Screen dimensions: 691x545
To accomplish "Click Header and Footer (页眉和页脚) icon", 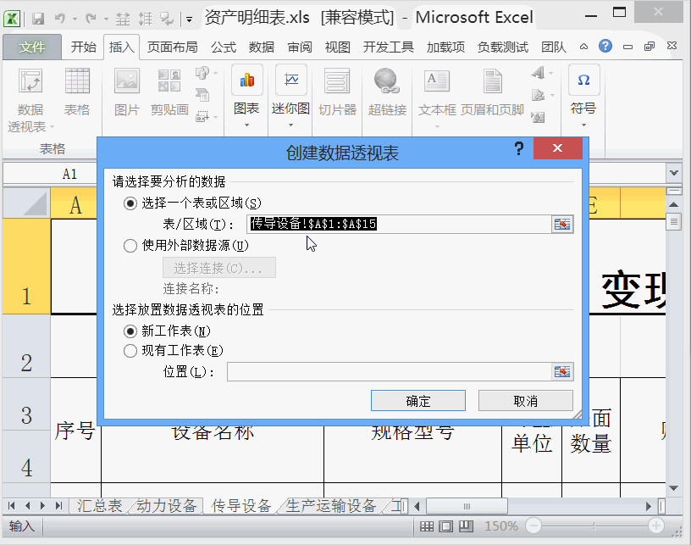I will pyautogui.click(x=492, y=81).
